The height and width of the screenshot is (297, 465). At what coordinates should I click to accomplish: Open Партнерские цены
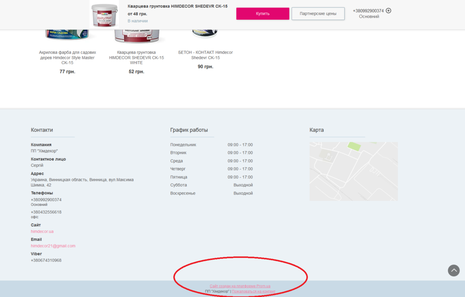(318, 13)
